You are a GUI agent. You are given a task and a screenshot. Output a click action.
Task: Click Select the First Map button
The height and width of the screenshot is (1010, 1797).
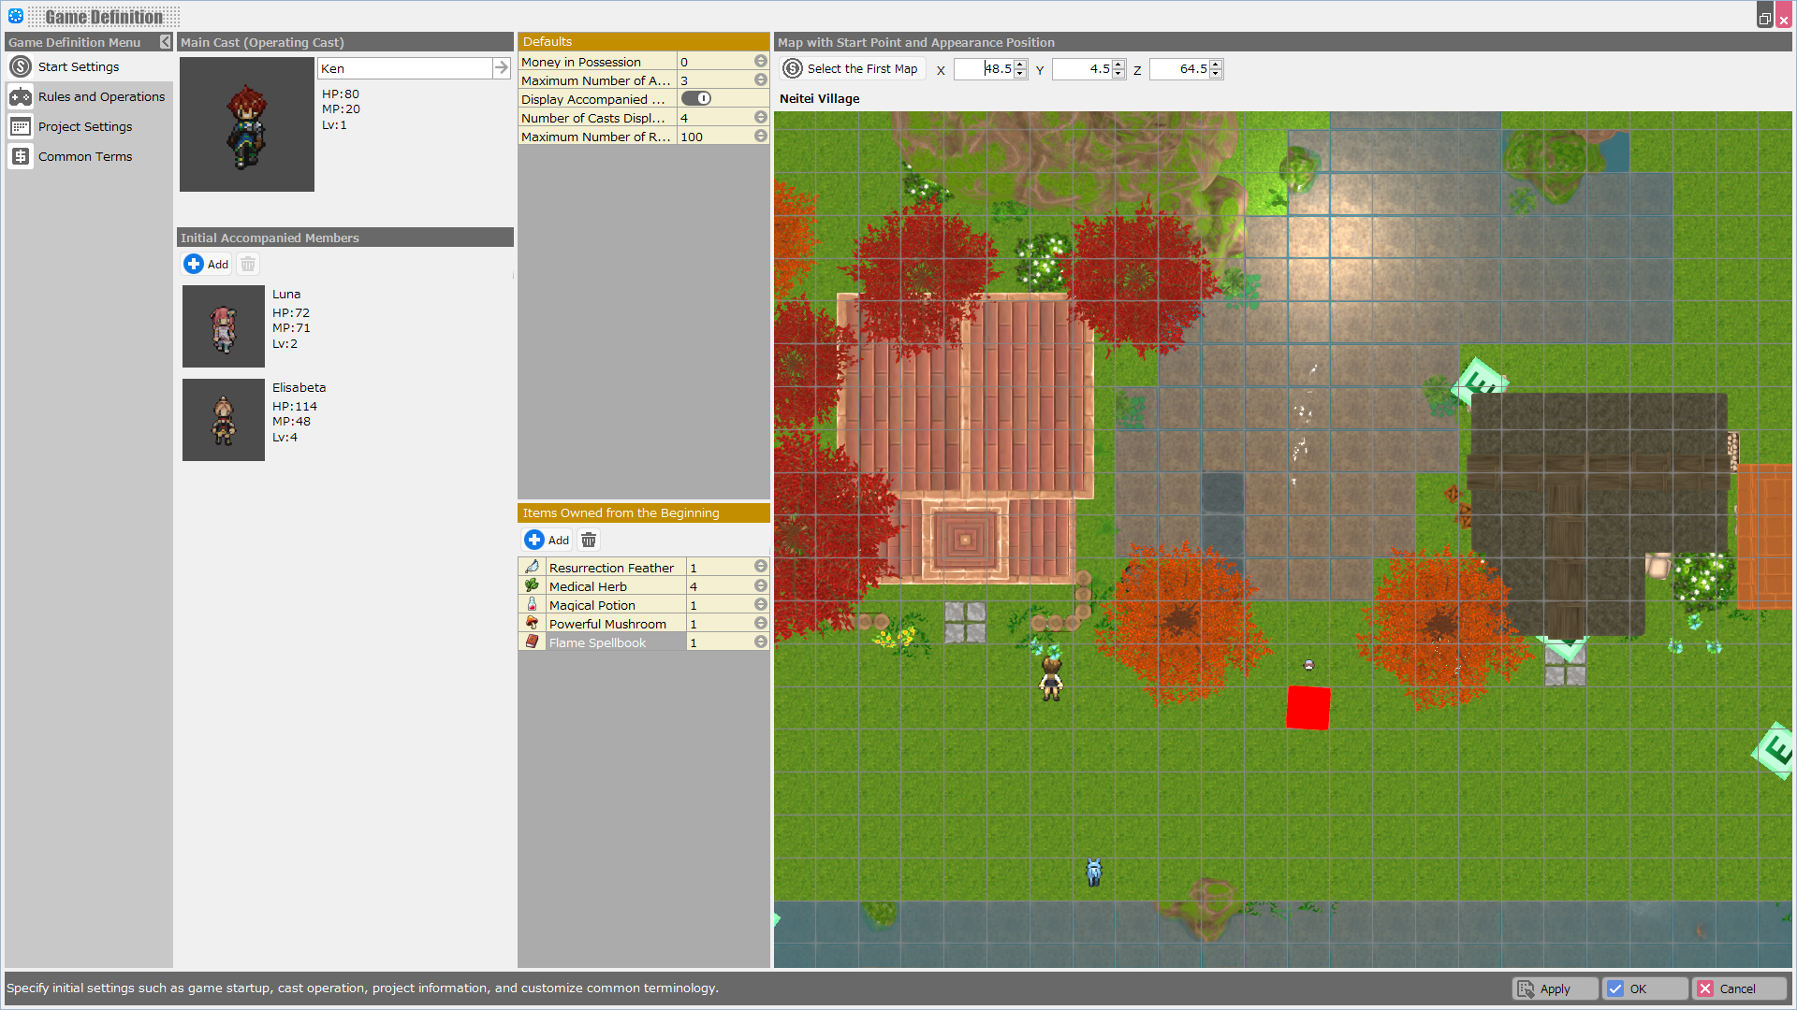(852, 68)
